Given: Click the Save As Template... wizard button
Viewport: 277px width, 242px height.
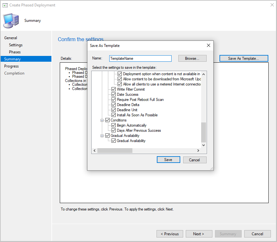Looking at the screenshot, I should pyautogui.click(x=244, y=58).
